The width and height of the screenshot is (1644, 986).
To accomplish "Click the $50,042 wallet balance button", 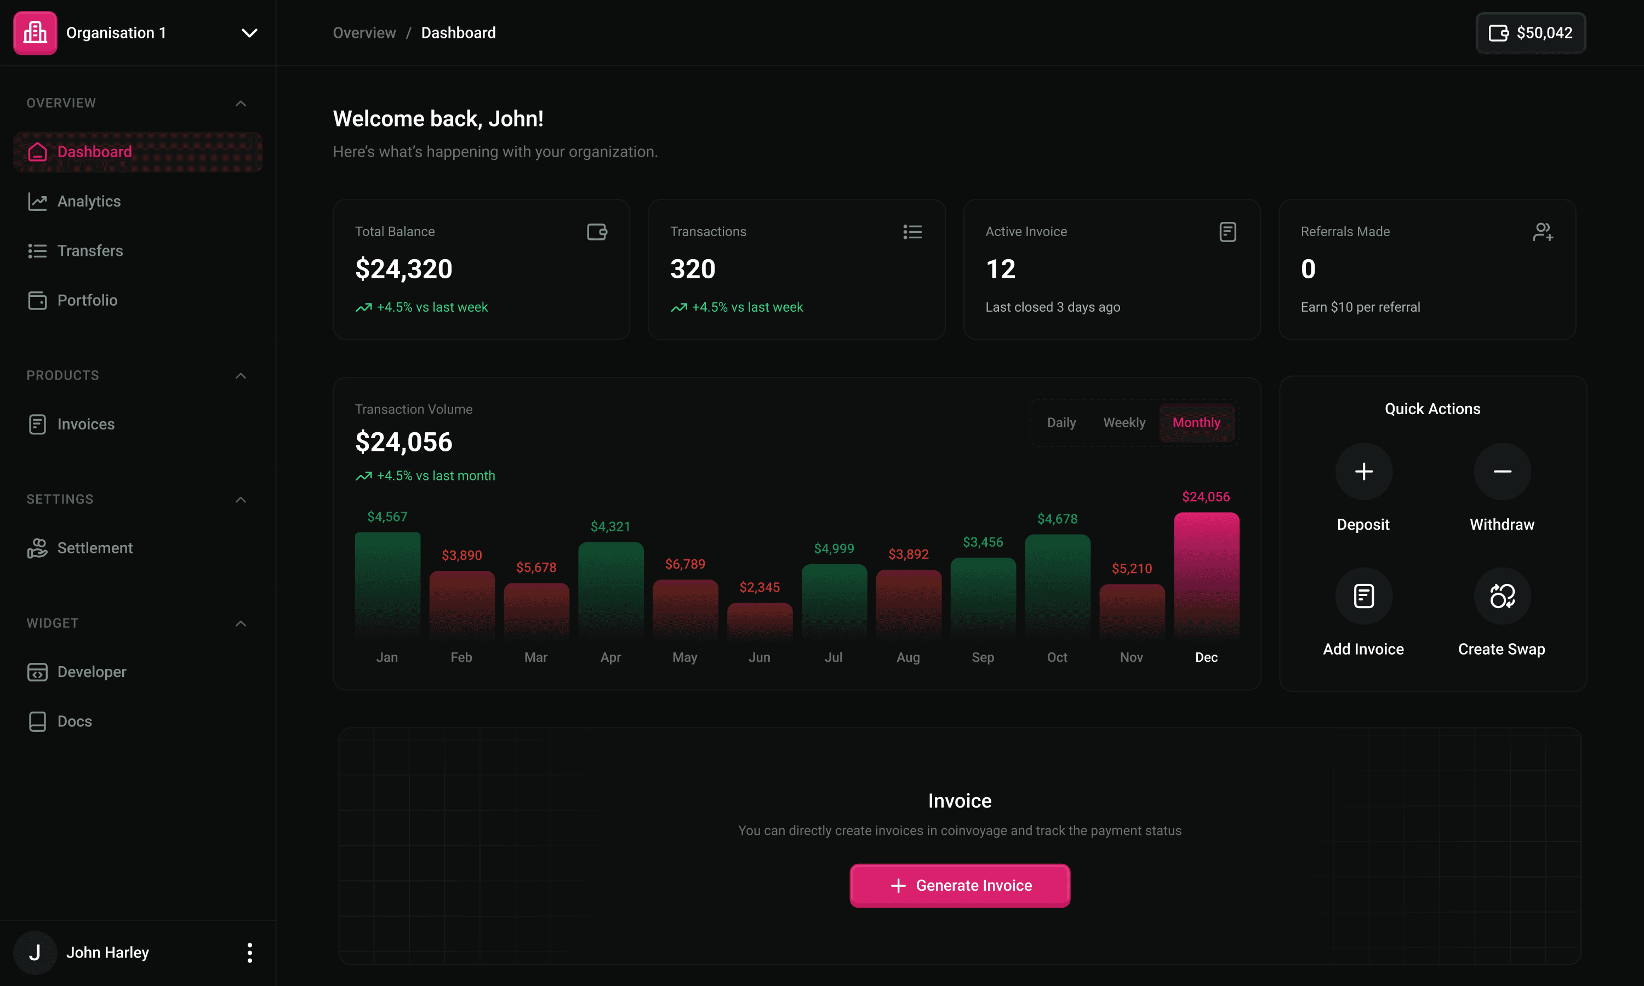I will point(1531,32).
